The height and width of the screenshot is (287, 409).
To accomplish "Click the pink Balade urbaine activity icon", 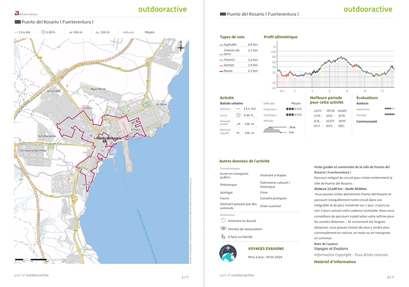I will point(17,14).
